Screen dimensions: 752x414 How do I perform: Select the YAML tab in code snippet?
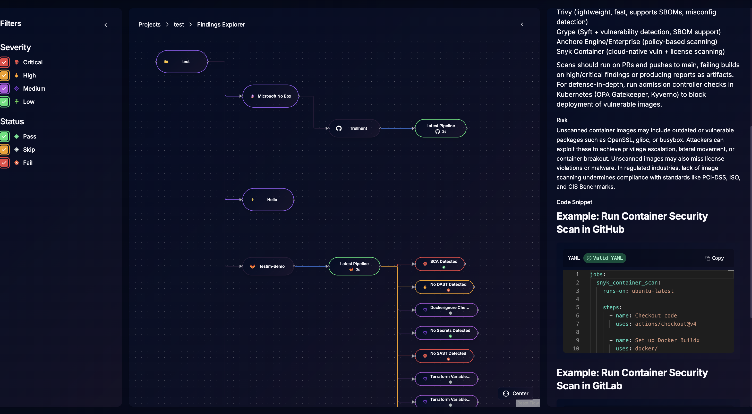(x=573, y=258)
